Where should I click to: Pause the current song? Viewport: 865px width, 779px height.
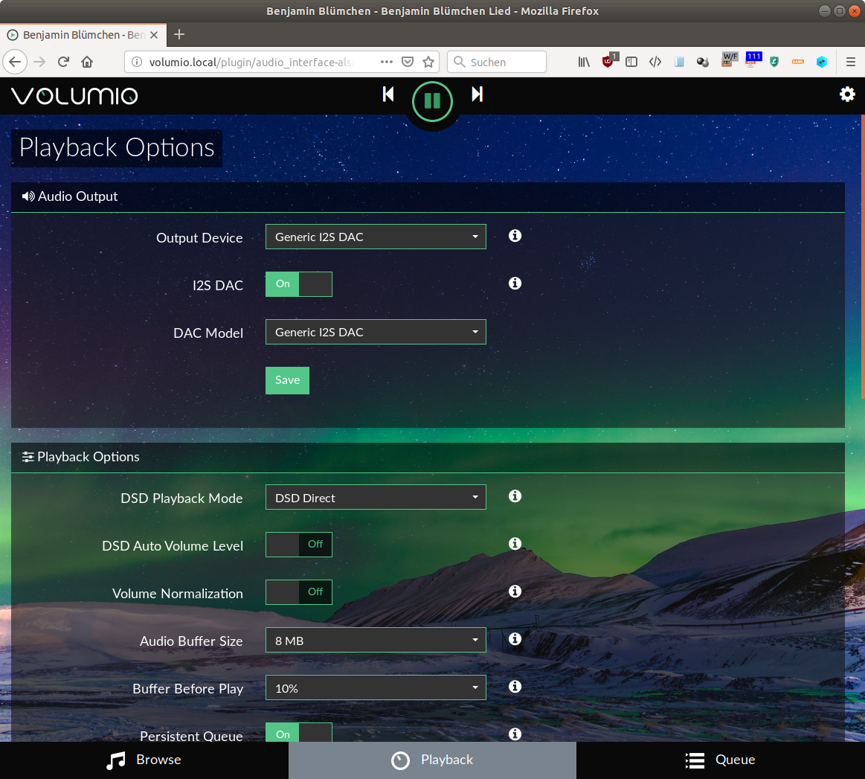[x=433, y=101]
